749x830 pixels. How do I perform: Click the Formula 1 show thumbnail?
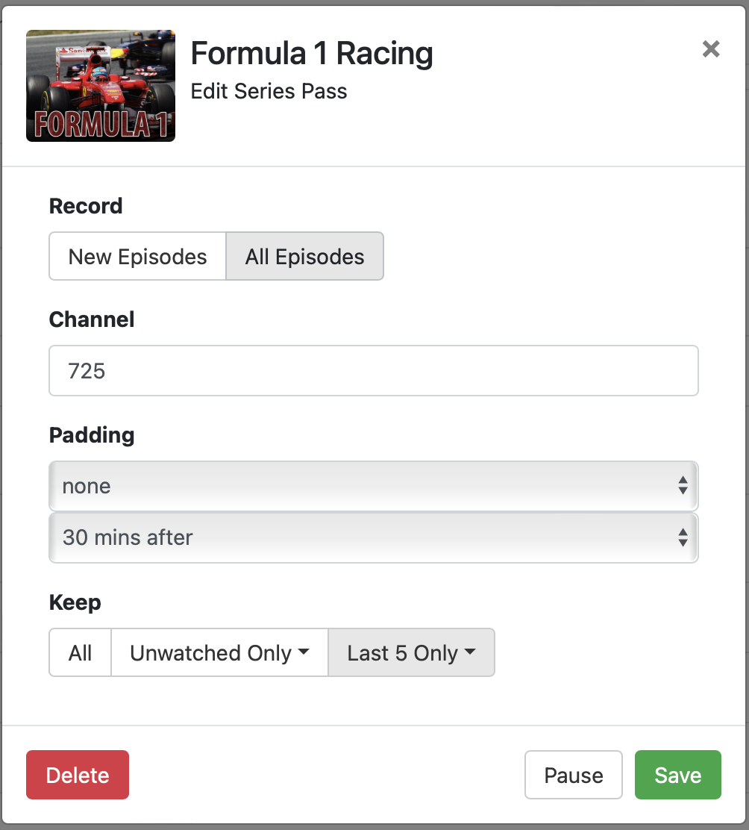101,86
